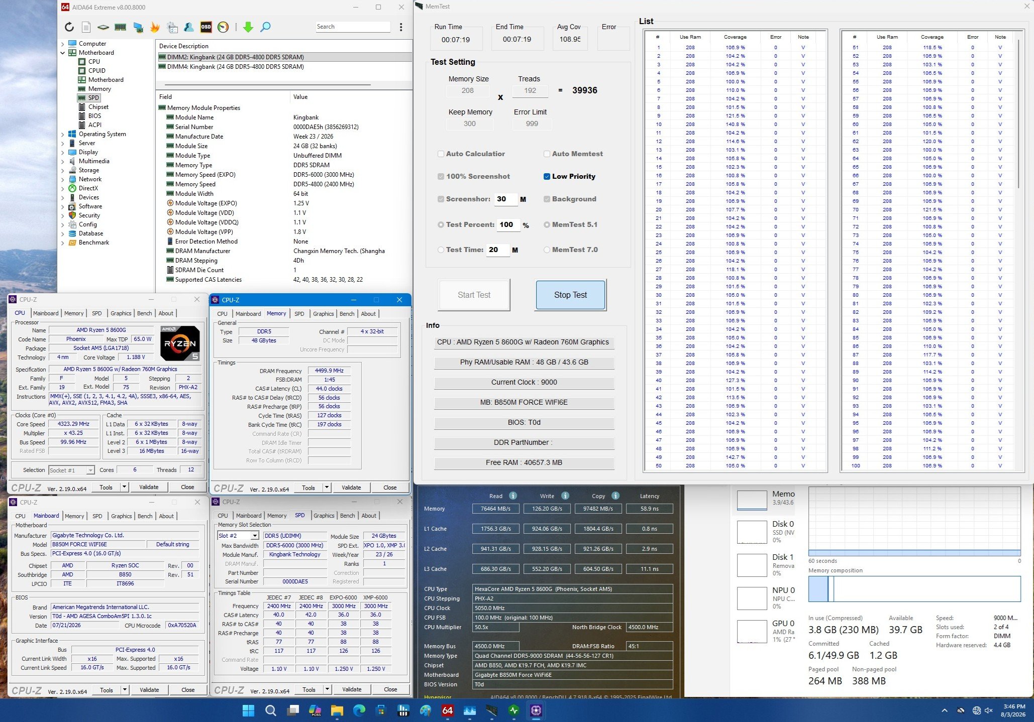The image size is (1034, 722).
Task: Click the AIDA64 Search input field
Action: point(353,27)
